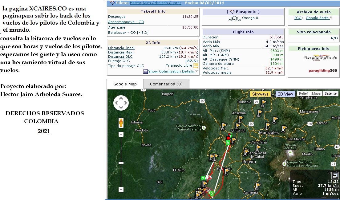This screenshot has width=340, height=200.
Task: Open the Google Earth flight file link
Action: point(317,18)
